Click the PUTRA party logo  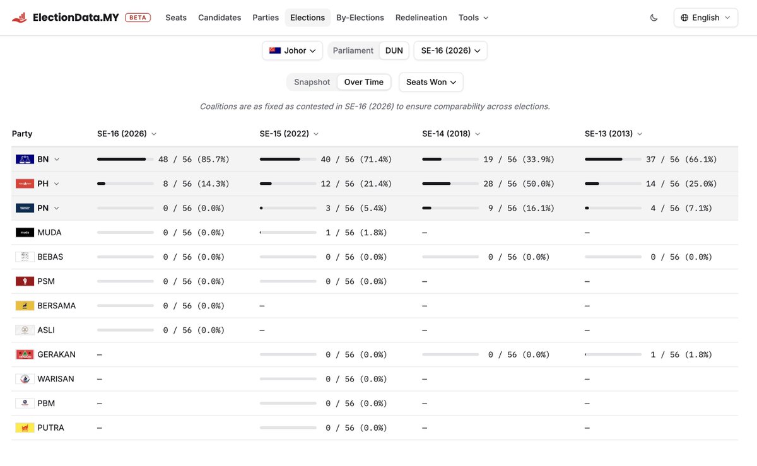point(25,428)
